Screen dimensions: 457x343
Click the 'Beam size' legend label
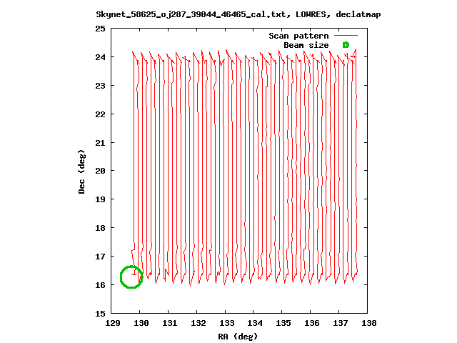(306, 45)
